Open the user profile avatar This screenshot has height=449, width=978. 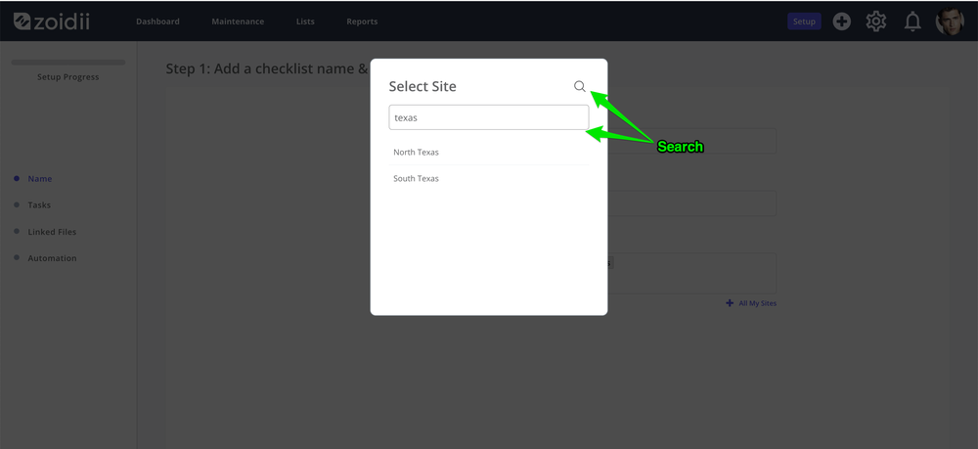coord(950,22)
